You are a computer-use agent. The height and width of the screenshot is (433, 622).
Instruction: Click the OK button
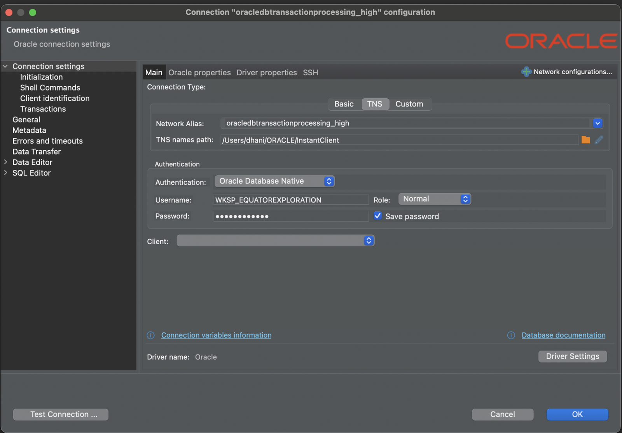[577, 414]
